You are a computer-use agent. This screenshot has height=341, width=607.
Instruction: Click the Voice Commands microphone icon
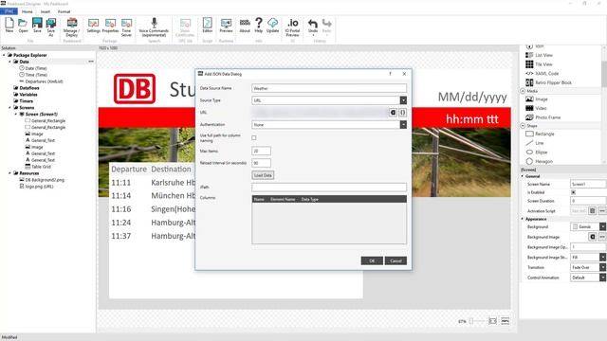click(x=154, y=23)
